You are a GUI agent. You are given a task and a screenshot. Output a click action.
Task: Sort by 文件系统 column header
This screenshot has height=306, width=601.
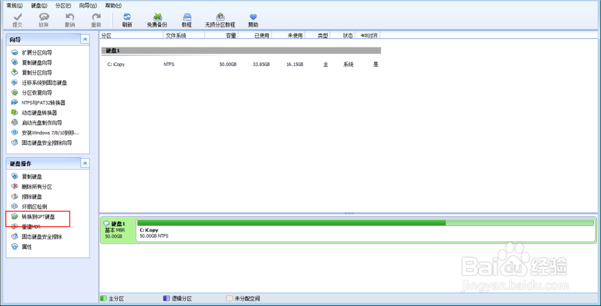pyautogui.click(x=184, y=35)
